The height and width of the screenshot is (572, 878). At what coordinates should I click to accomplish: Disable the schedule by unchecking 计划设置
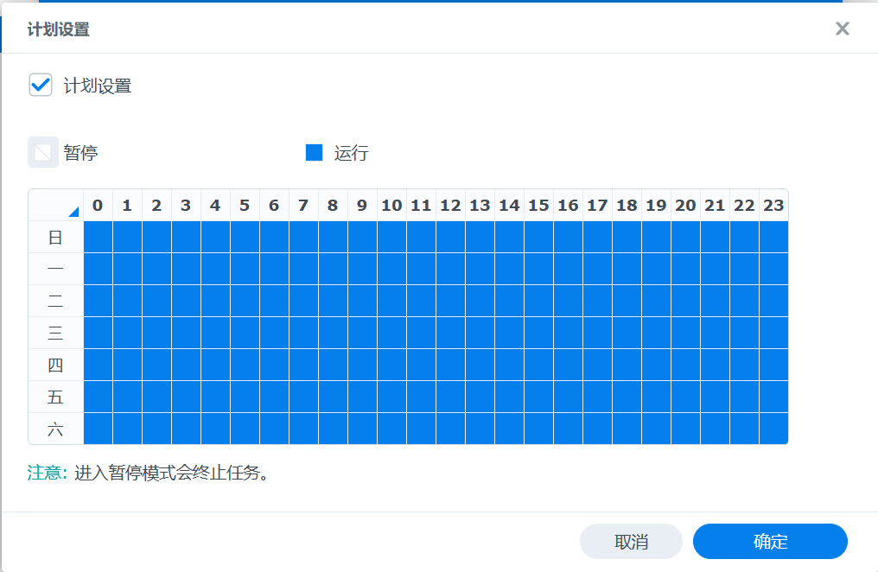40,85
